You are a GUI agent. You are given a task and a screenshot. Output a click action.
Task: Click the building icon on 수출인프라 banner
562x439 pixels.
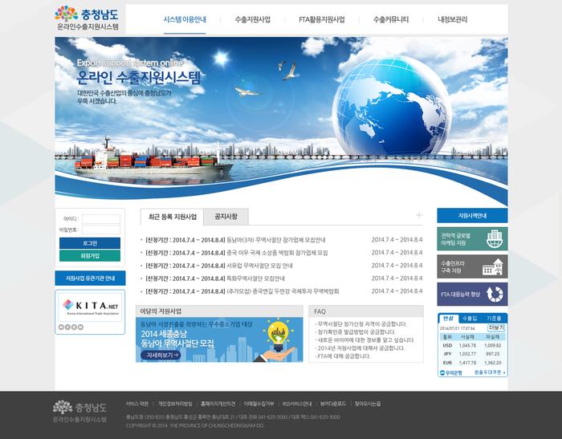(x=492, y=266)
